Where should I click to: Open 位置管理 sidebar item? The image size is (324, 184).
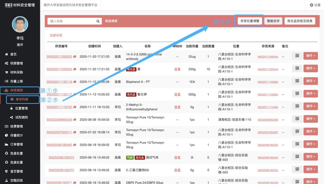[21, 108]
